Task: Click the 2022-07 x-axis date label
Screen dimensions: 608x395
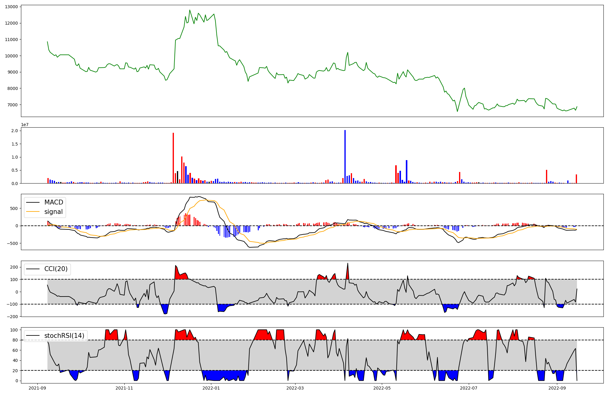Action: [469, 388]
